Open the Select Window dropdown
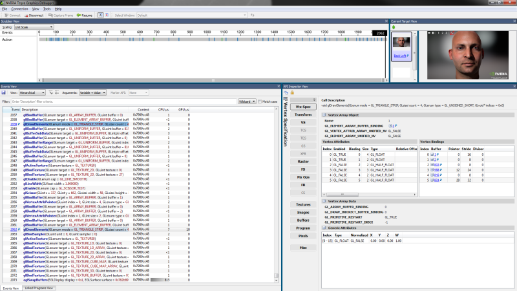The image size is (517, 291). [191, 15]
